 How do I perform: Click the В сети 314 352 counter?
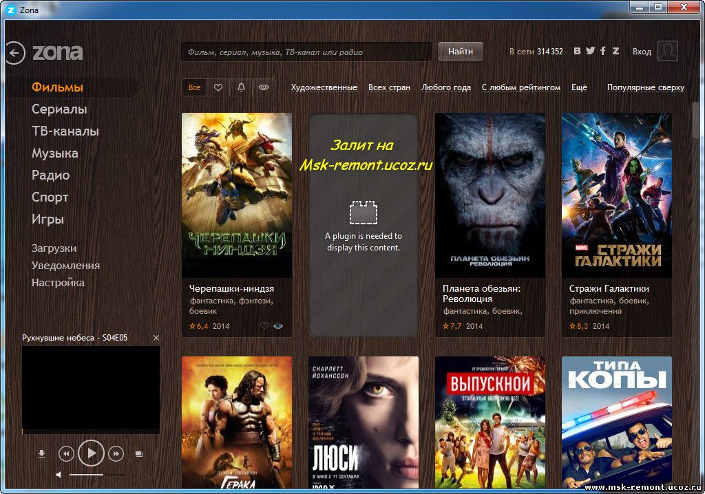tap(536, 52)
